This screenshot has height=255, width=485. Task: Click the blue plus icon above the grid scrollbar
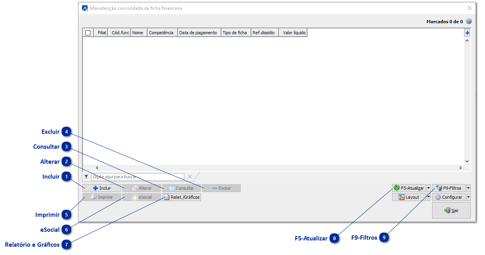467,33
